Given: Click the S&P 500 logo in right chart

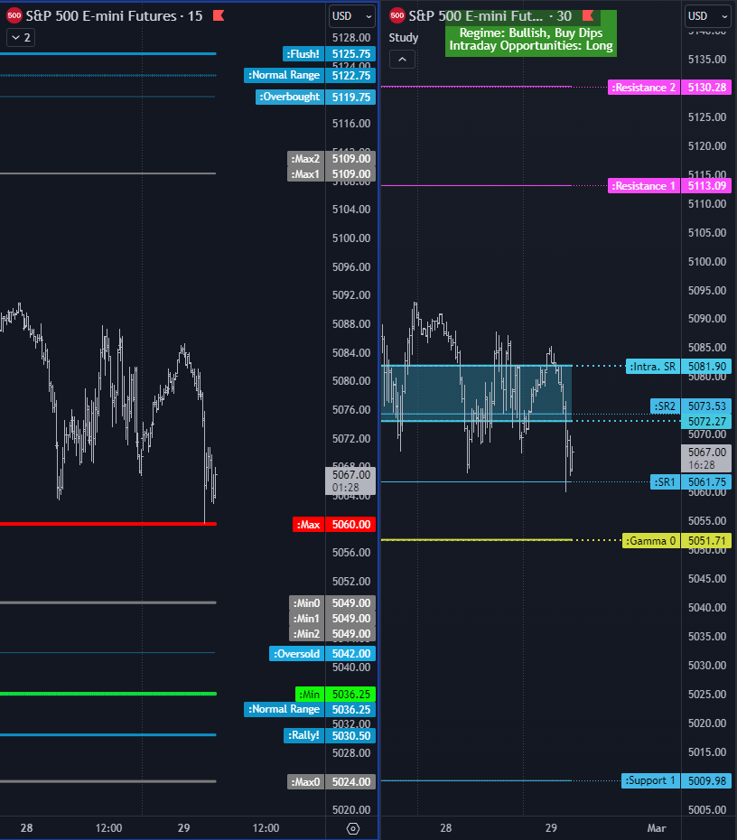Looking at the screenshot, I should pos(396,15).
